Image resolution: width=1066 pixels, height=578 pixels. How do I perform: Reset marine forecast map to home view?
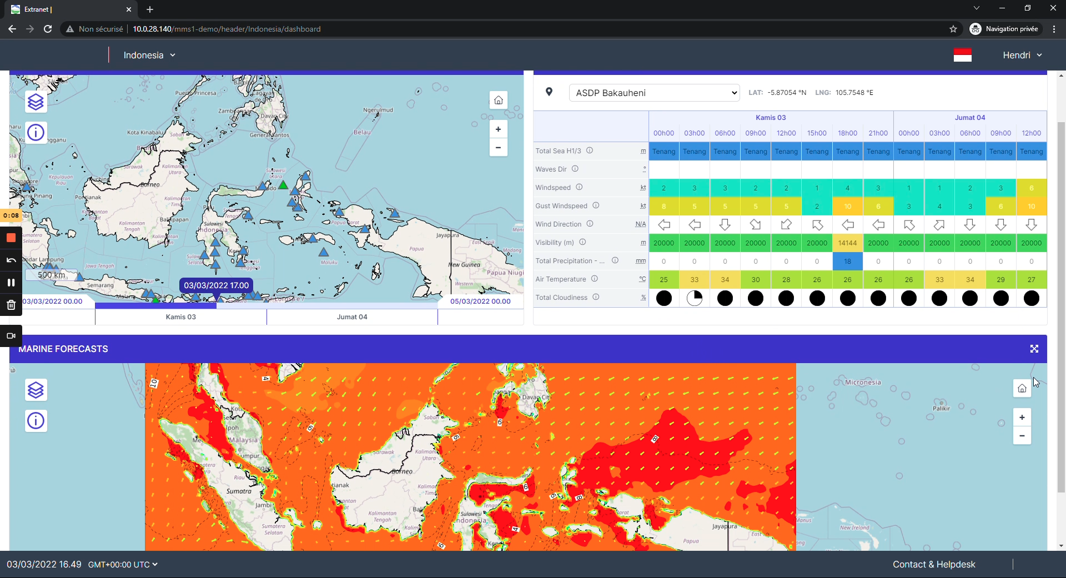pyautogui.click(x=1022, y=389)
